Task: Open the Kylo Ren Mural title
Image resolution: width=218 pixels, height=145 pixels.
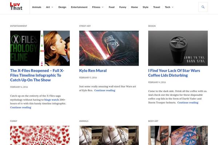Action: [93, 71]
